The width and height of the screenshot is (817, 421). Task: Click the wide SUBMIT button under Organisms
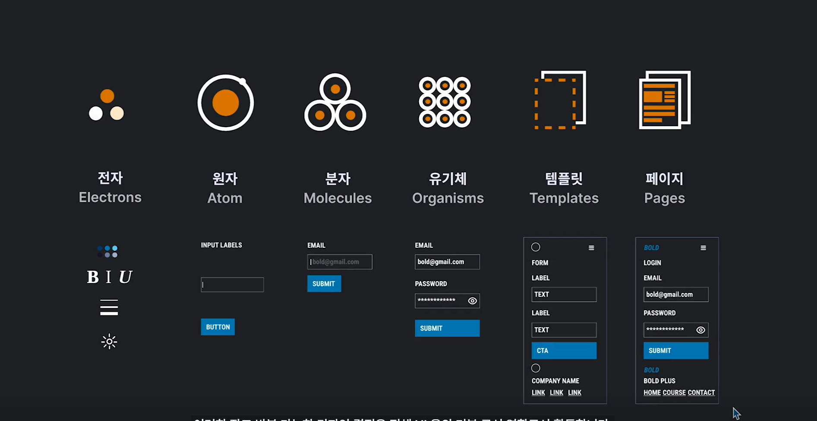pyautogui.click(x=447, y=328)
